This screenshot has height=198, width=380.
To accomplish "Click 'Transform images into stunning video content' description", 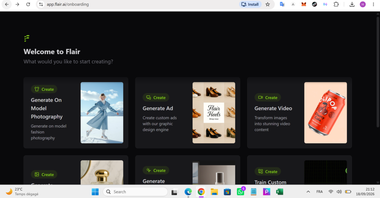I will tap(272, 124).
